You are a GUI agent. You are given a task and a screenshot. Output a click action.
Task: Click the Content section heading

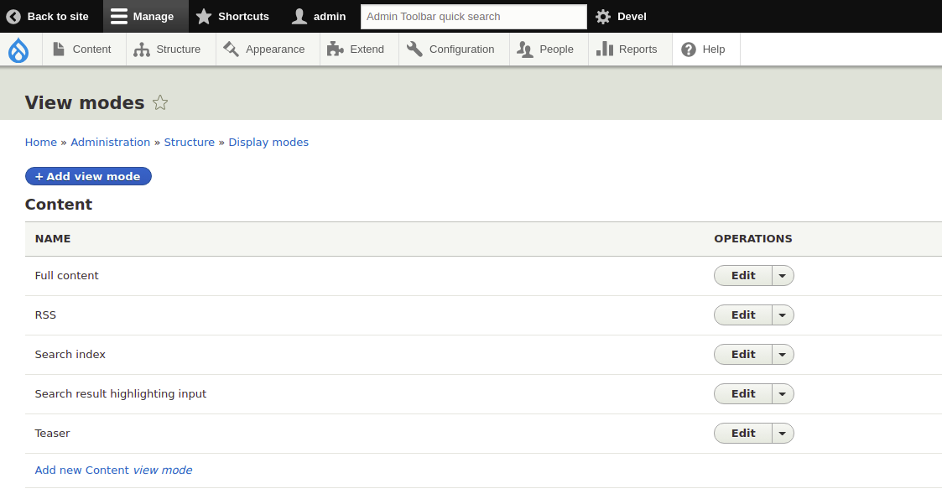[59, 205]
